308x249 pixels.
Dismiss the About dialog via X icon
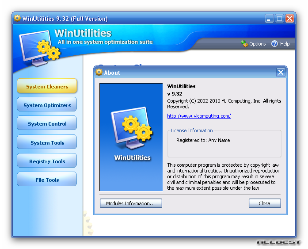click(281, 73)
